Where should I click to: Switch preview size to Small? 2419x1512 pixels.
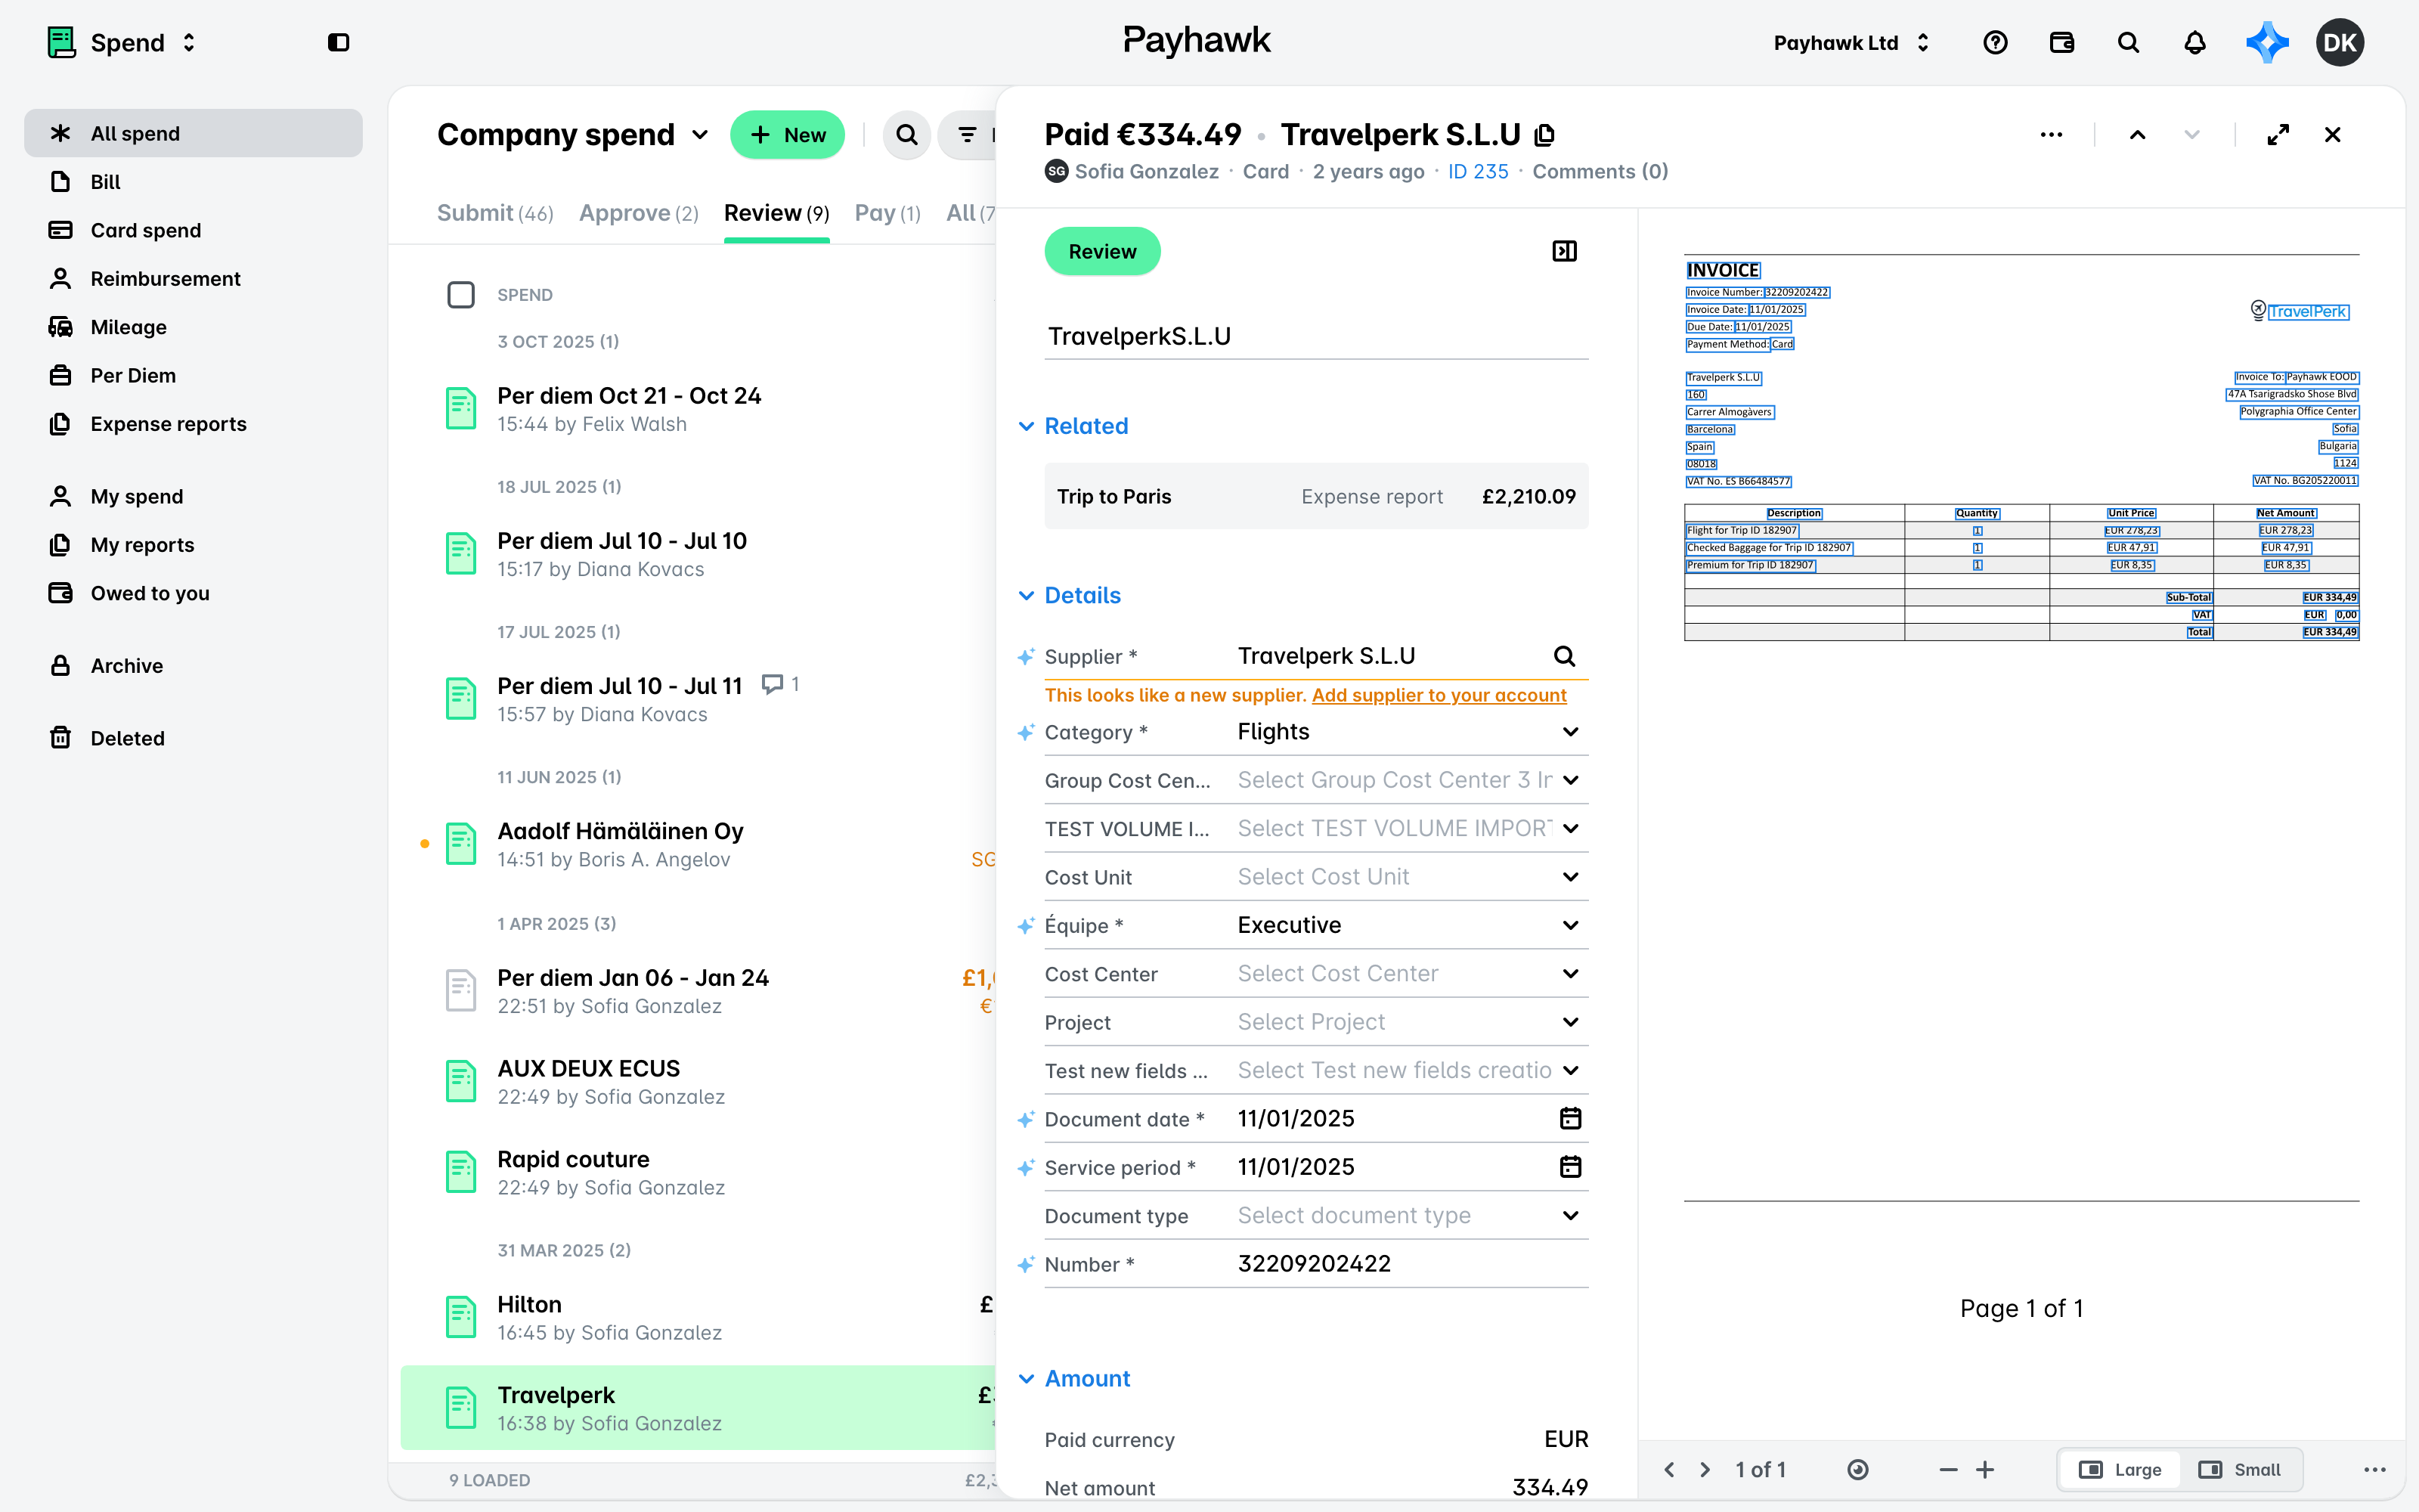(x=2240, y=1469)
